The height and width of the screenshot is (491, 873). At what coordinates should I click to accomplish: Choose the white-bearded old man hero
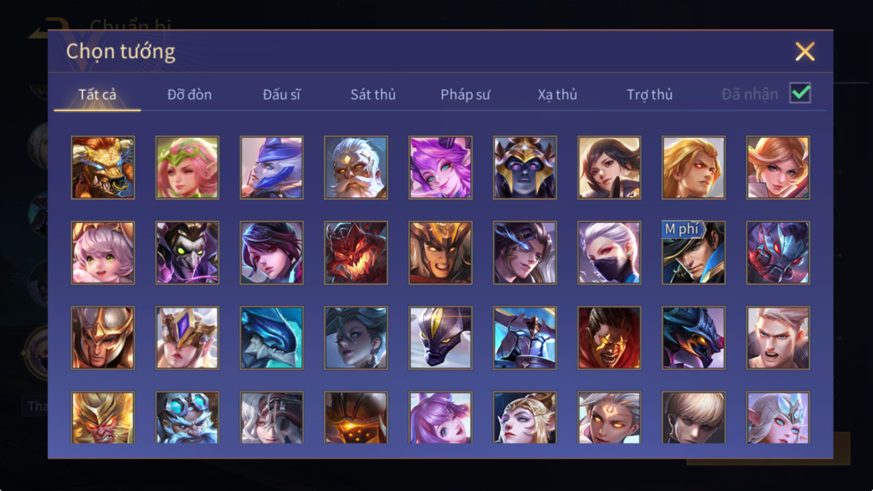click(x=356, y=168)
